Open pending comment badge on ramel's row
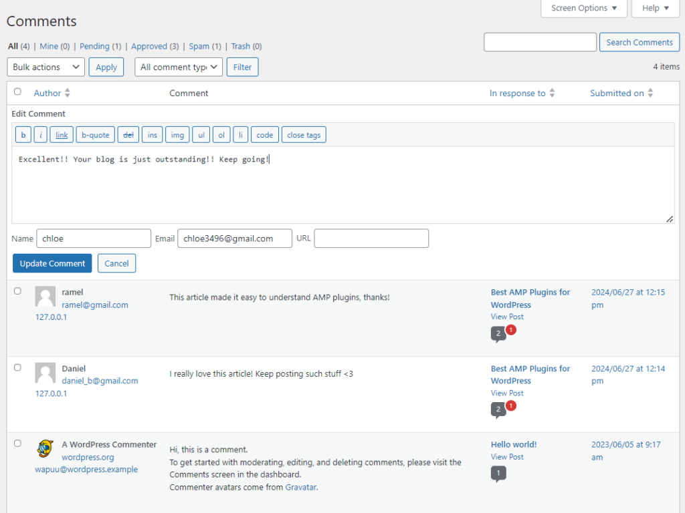 point(510,330)
